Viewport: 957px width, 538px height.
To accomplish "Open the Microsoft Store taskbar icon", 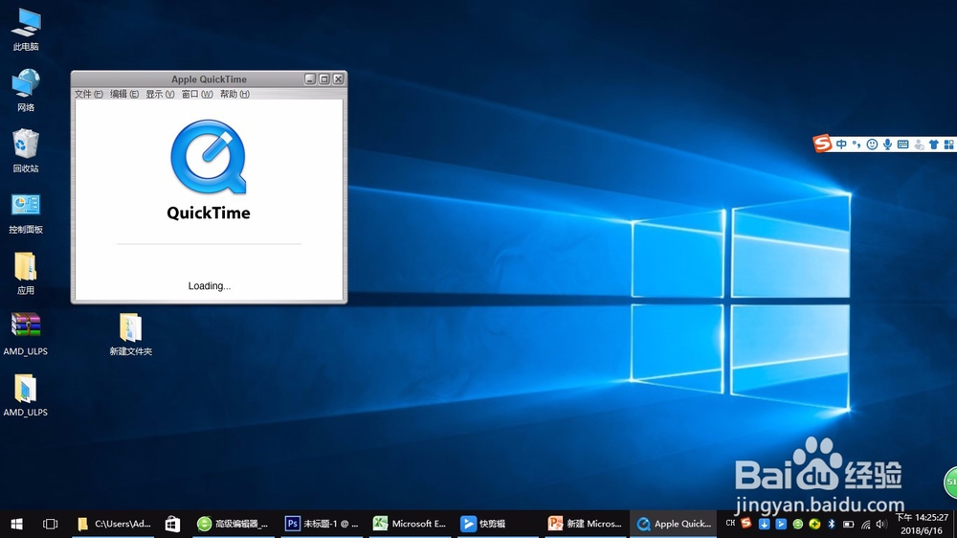I will pyautogui.click(x=172, y=524).
